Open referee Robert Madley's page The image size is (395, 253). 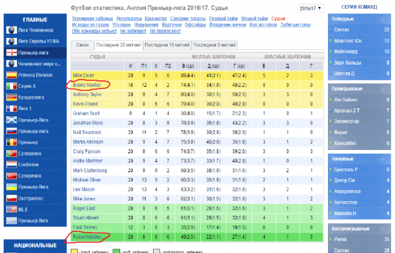click(x=87, y=237)
